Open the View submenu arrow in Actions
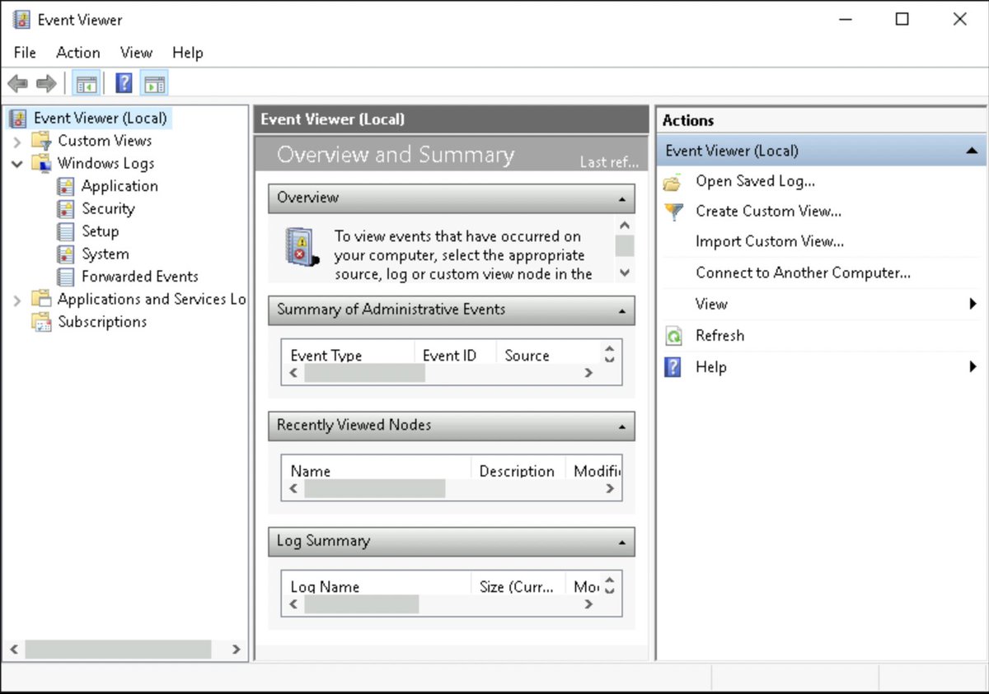Viewport: 989px width, 694px height. 973,304
